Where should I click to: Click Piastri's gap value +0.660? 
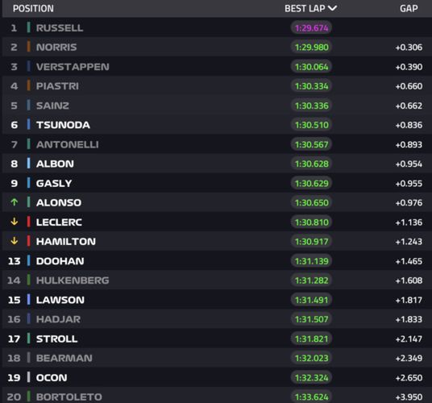[409, 86]
